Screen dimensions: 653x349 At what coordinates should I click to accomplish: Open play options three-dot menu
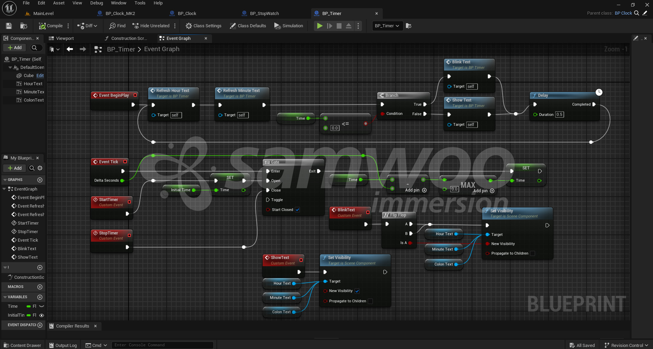tap(358, 26)
